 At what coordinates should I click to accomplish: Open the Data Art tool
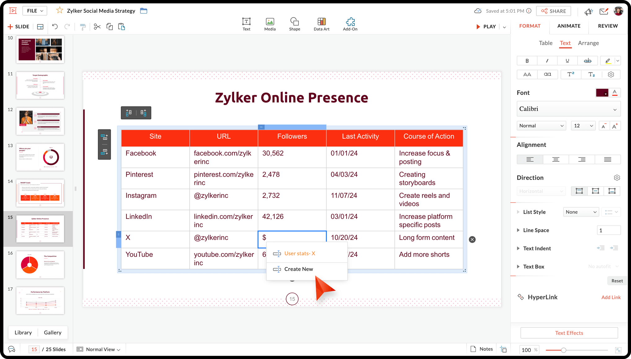[322, 24]
